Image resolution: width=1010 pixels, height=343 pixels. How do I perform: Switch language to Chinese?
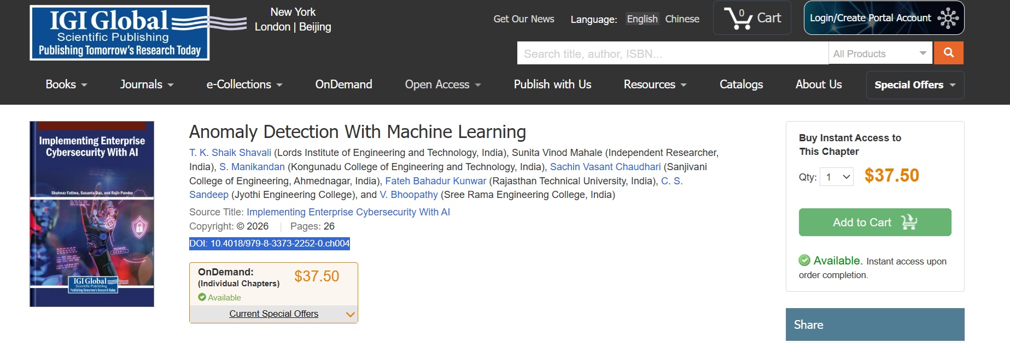(x=682, y=19)
